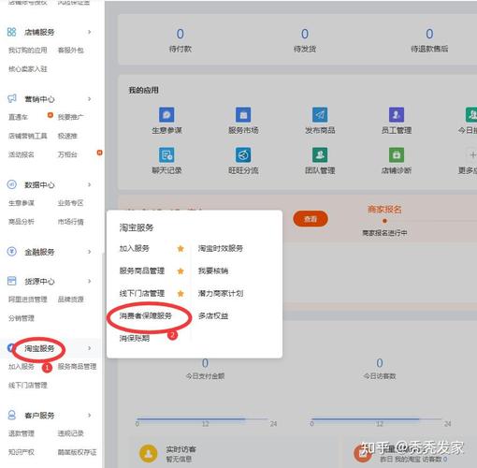The width and height of the screenshot is (477, 468).
Task: Expand the 淘宝服务 section chevron
Action: [89, 348]
